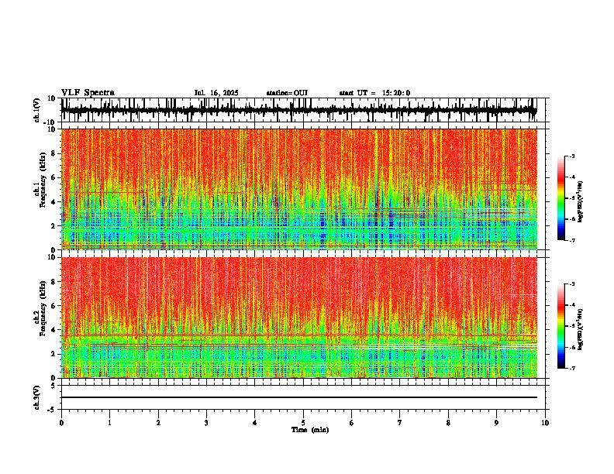Click the time axis tick label "7"

pos(400,423)
